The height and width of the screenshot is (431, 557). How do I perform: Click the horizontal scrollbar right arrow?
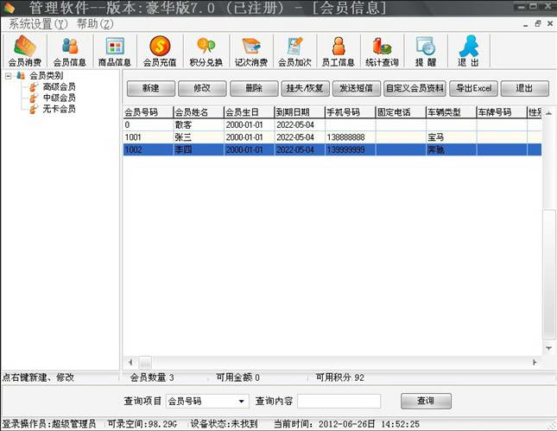pyautogui.click(x=535, y=363)
